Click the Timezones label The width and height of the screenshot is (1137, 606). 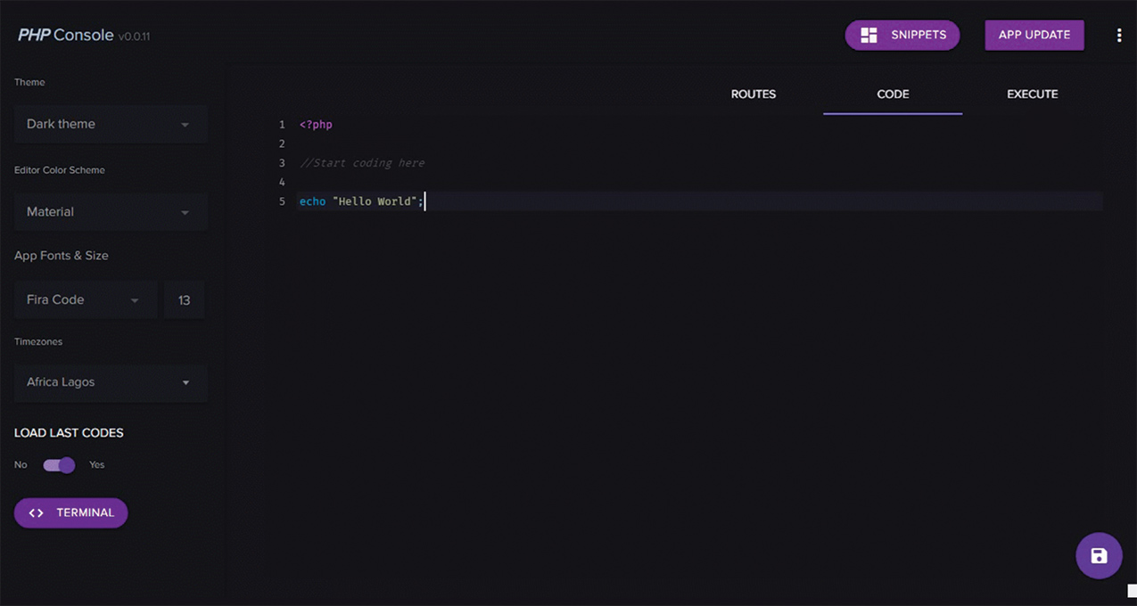click(x=38, y=341)
